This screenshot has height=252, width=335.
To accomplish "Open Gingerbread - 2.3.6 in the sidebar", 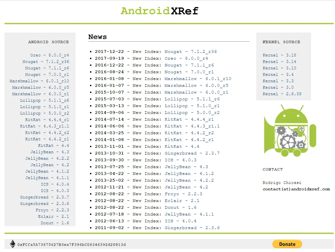I will [x=45, y=204].
